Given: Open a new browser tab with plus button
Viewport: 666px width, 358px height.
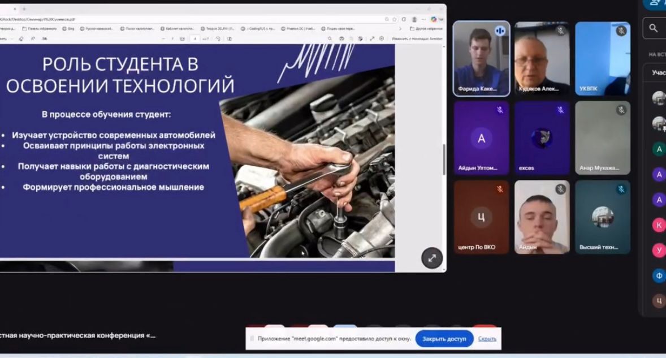Looking at the screenshot, I should click(x=24, y=9).
